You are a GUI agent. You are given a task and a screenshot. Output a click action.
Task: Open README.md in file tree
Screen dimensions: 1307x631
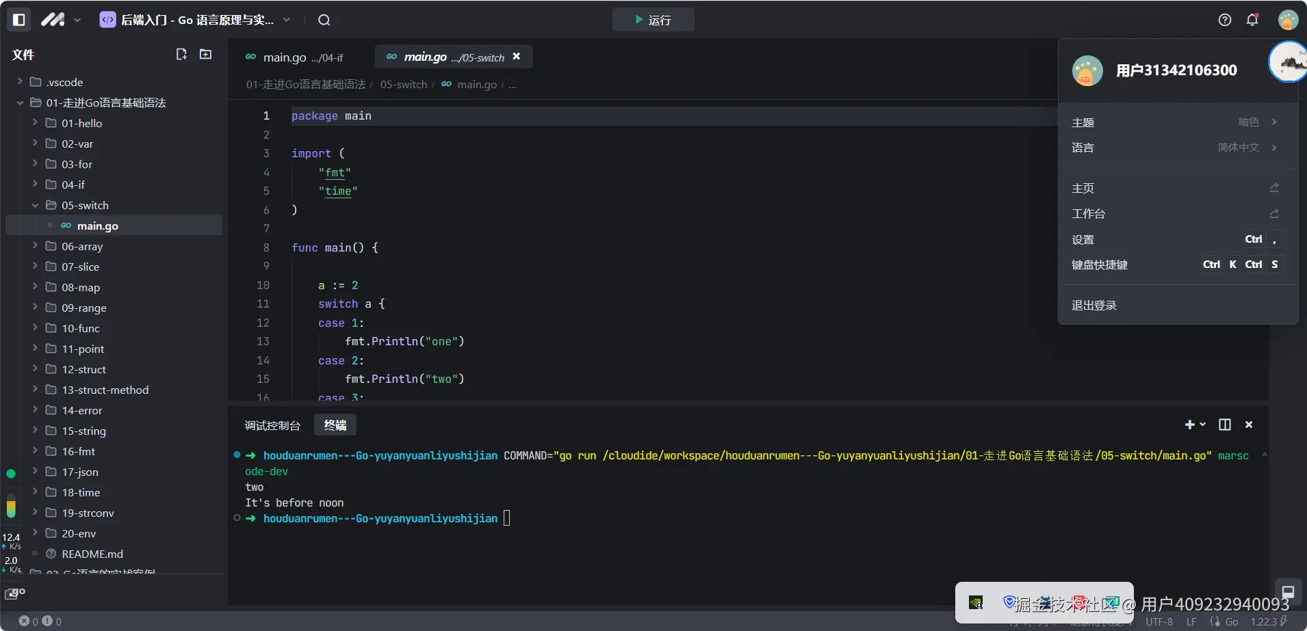click(x=92, y=554)
